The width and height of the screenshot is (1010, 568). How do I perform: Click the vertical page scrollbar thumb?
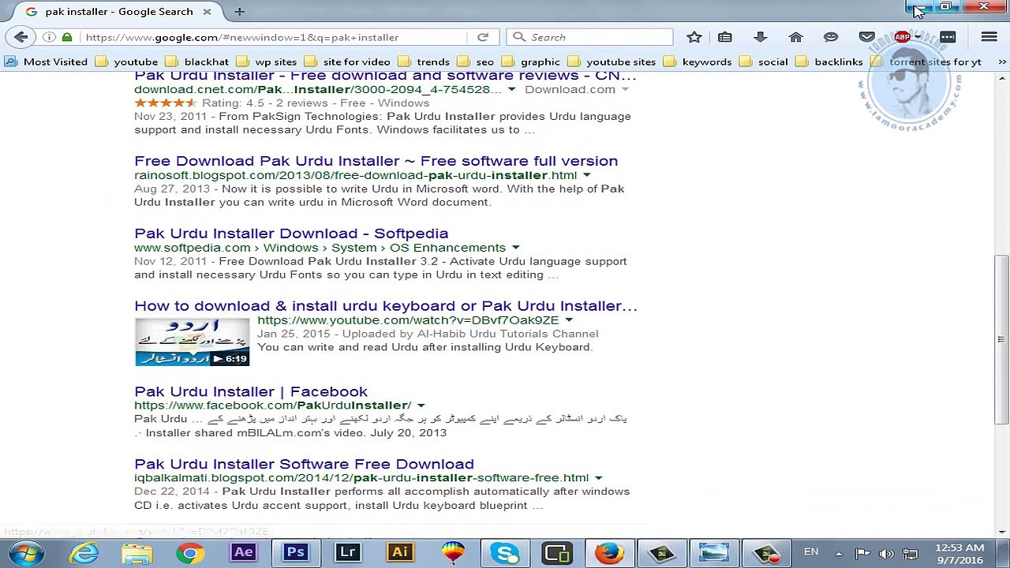pos(1002,339)
